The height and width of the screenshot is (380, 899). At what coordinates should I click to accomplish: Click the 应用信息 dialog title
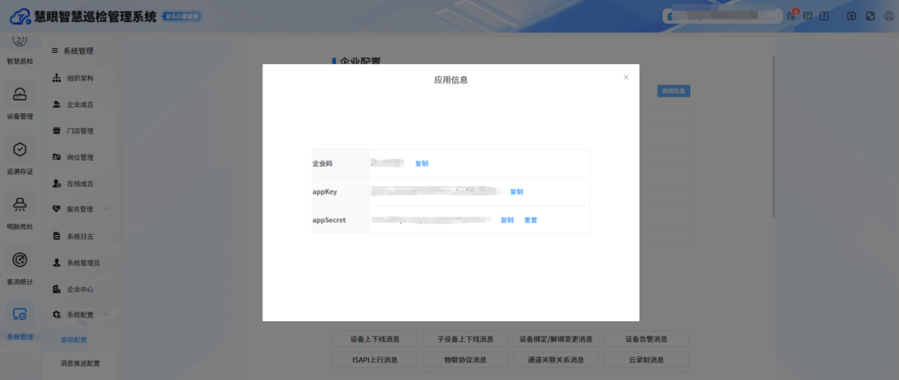[450, 80]
